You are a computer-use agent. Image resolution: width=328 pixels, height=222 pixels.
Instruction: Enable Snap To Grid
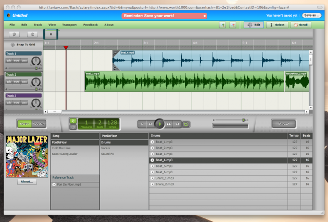[x=12, y=45]
